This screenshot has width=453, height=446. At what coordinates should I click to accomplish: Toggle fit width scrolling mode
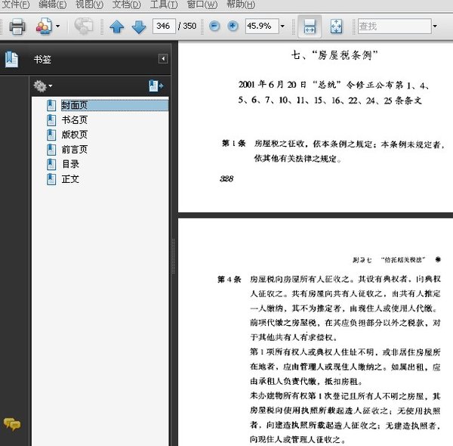coord(309,26)
